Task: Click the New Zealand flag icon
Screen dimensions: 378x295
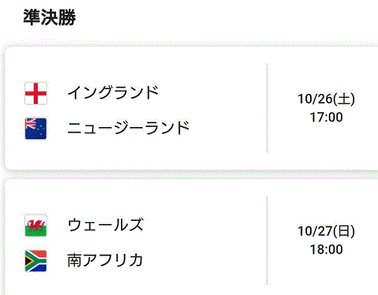Action: click(x=36, y=129)
